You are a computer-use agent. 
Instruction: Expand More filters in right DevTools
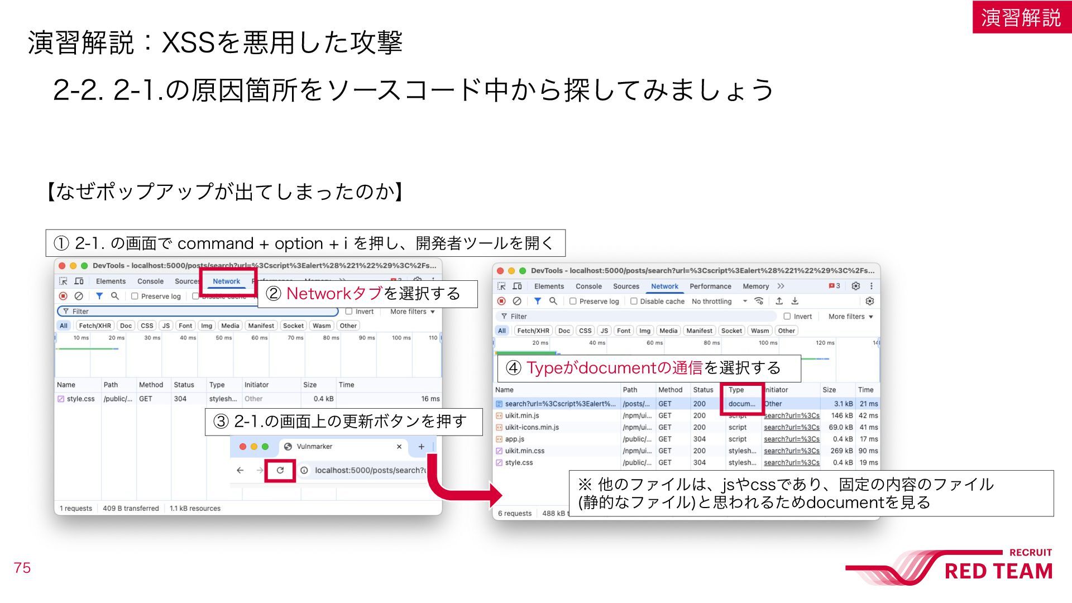[850, 316]
